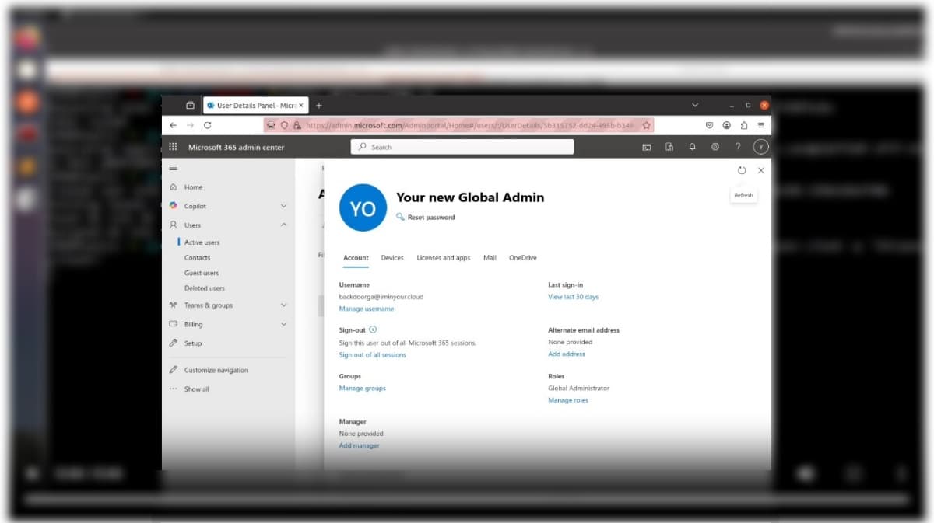Open help with the question mark icon
The image size is (934, 523).
click(737, 146)
